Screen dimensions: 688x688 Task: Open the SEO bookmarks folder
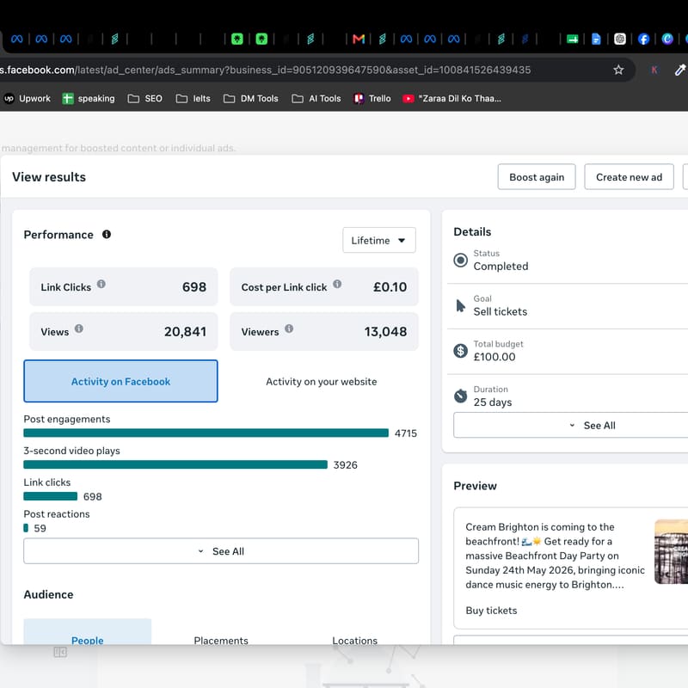[144, 99]
